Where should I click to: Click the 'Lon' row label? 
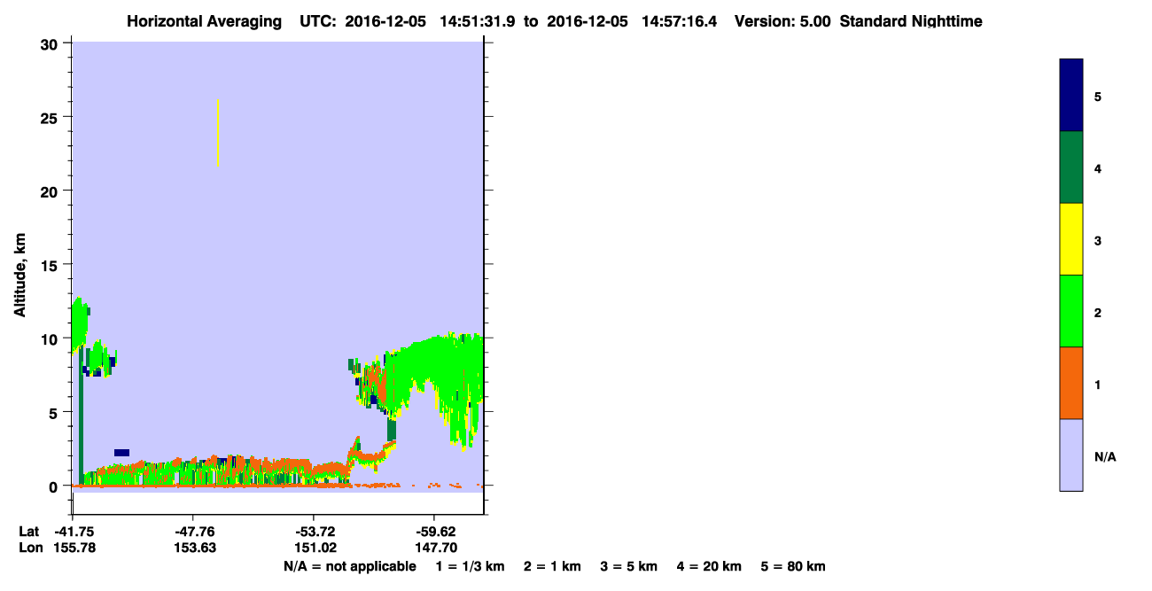point(30,548)
